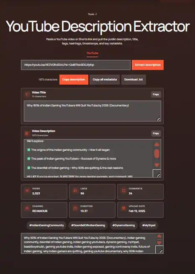Click the tags box scroll up arrow

pyautogui.click(x=159, y=236)
